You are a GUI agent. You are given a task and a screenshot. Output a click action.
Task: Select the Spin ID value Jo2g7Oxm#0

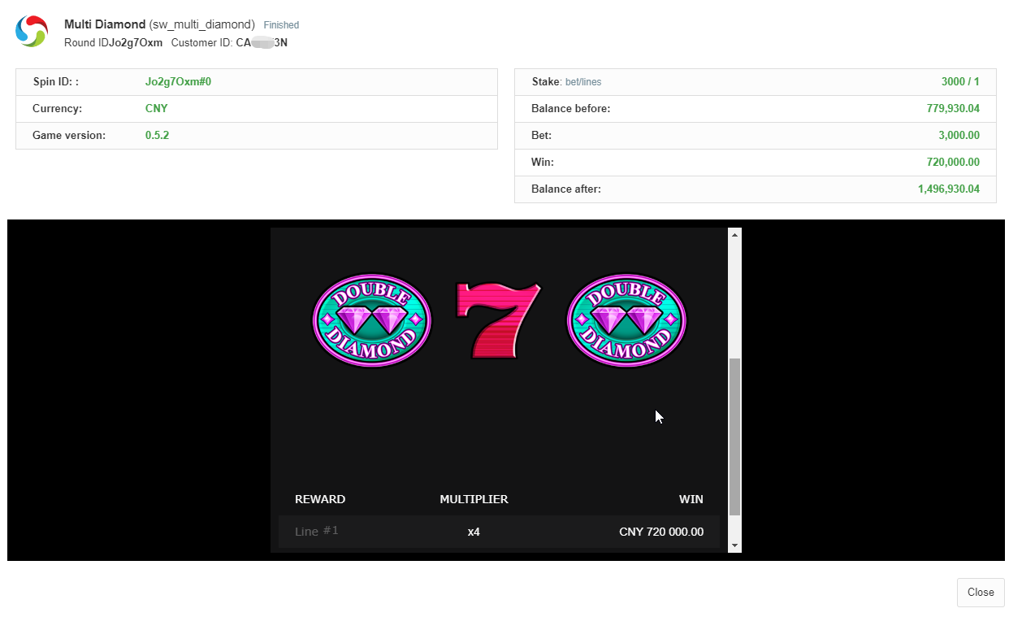pos(178,82)
